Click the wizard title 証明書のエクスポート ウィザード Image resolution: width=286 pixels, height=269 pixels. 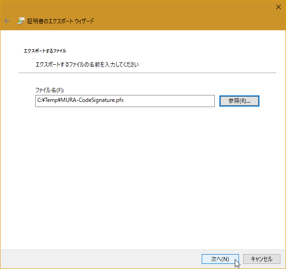pyautogui.click(x=61, y=21)
